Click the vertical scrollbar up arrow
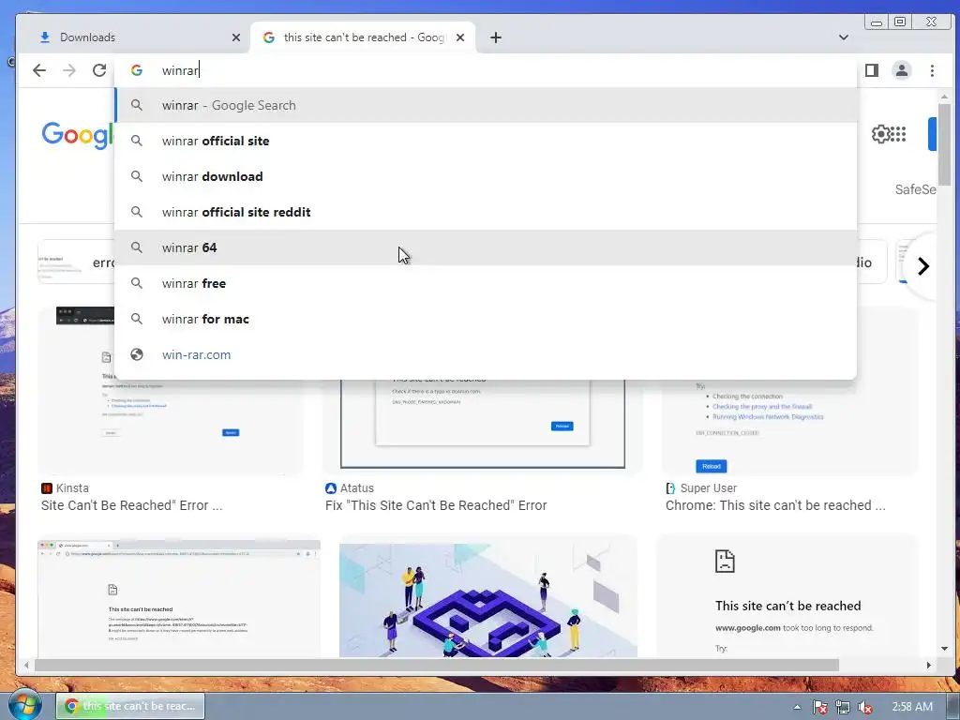 point(944,97)
